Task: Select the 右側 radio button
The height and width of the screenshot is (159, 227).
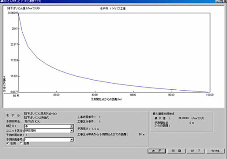Action: (7, 143)
